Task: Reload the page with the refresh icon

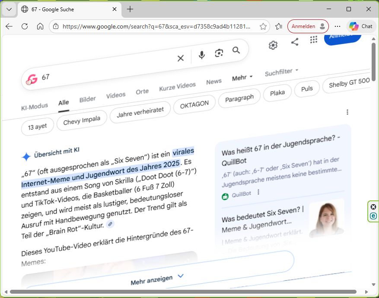Action: (25, 26)
